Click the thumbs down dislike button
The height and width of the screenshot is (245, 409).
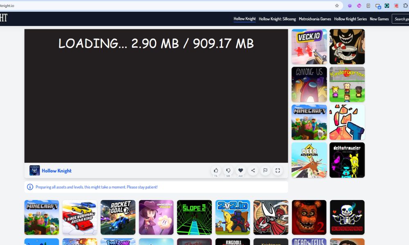pyautogui.click(x=228, y=170)
